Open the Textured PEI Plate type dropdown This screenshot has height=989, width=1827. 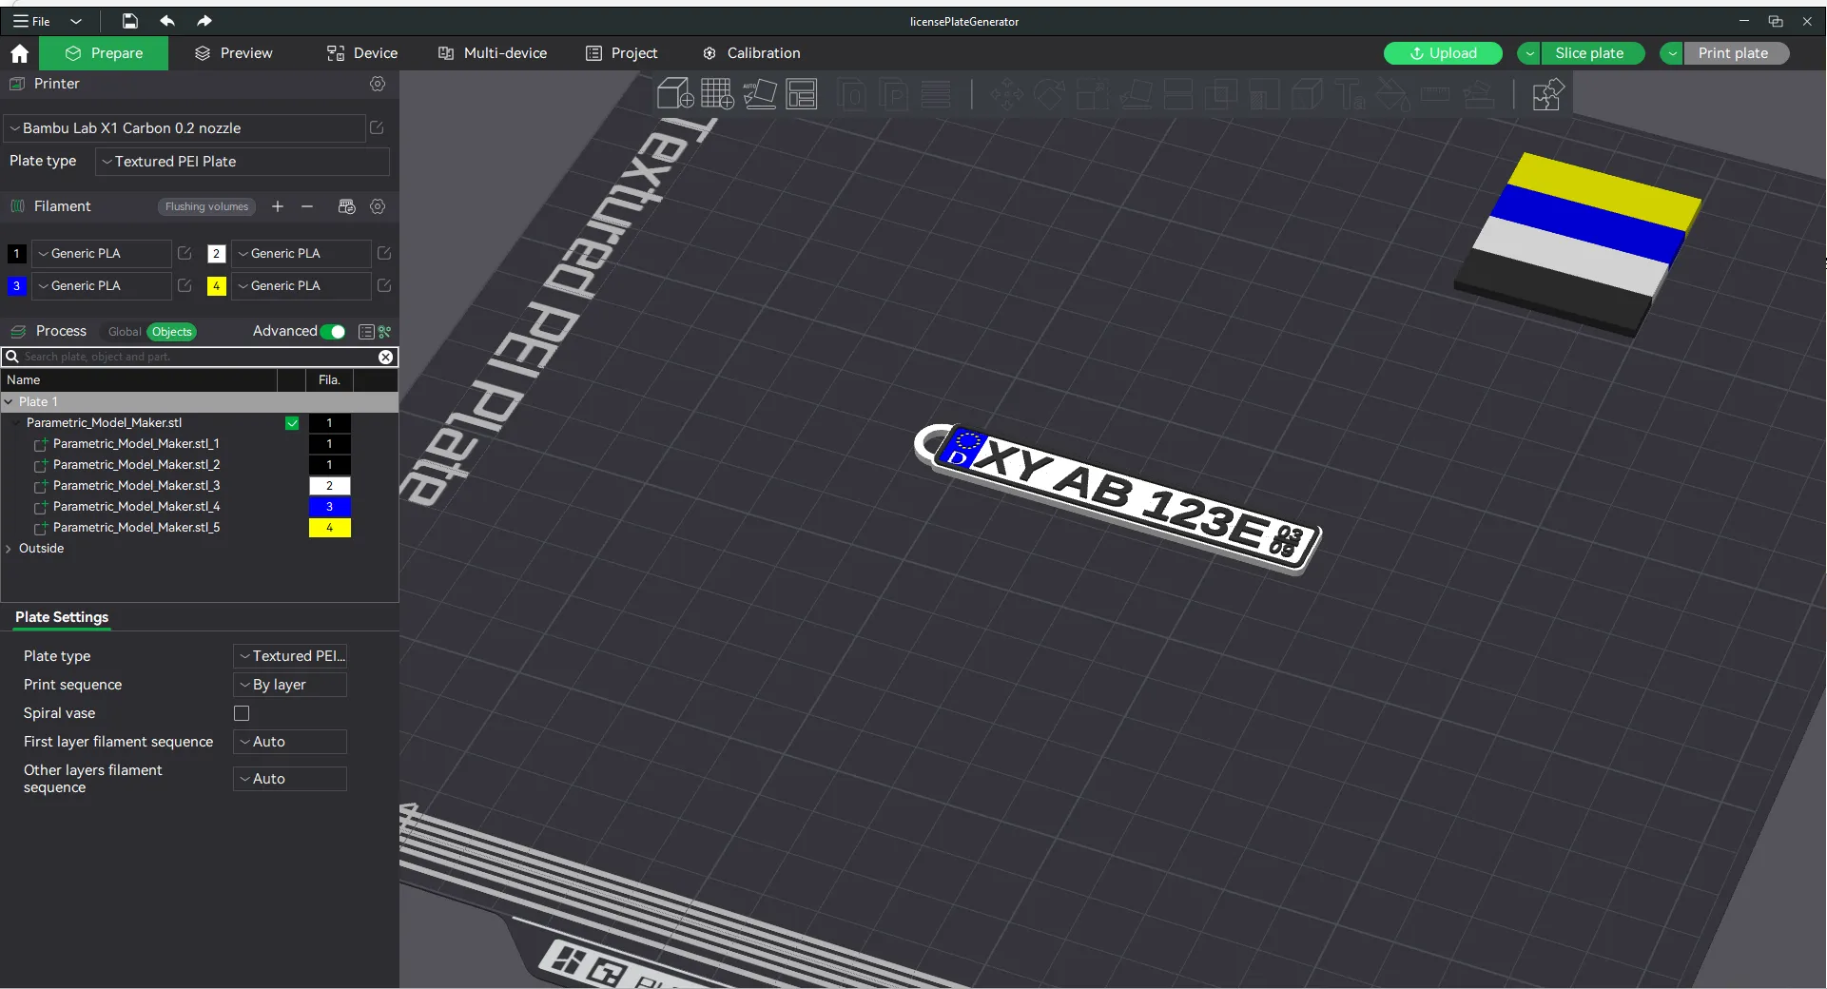click(x=243, y=162)
